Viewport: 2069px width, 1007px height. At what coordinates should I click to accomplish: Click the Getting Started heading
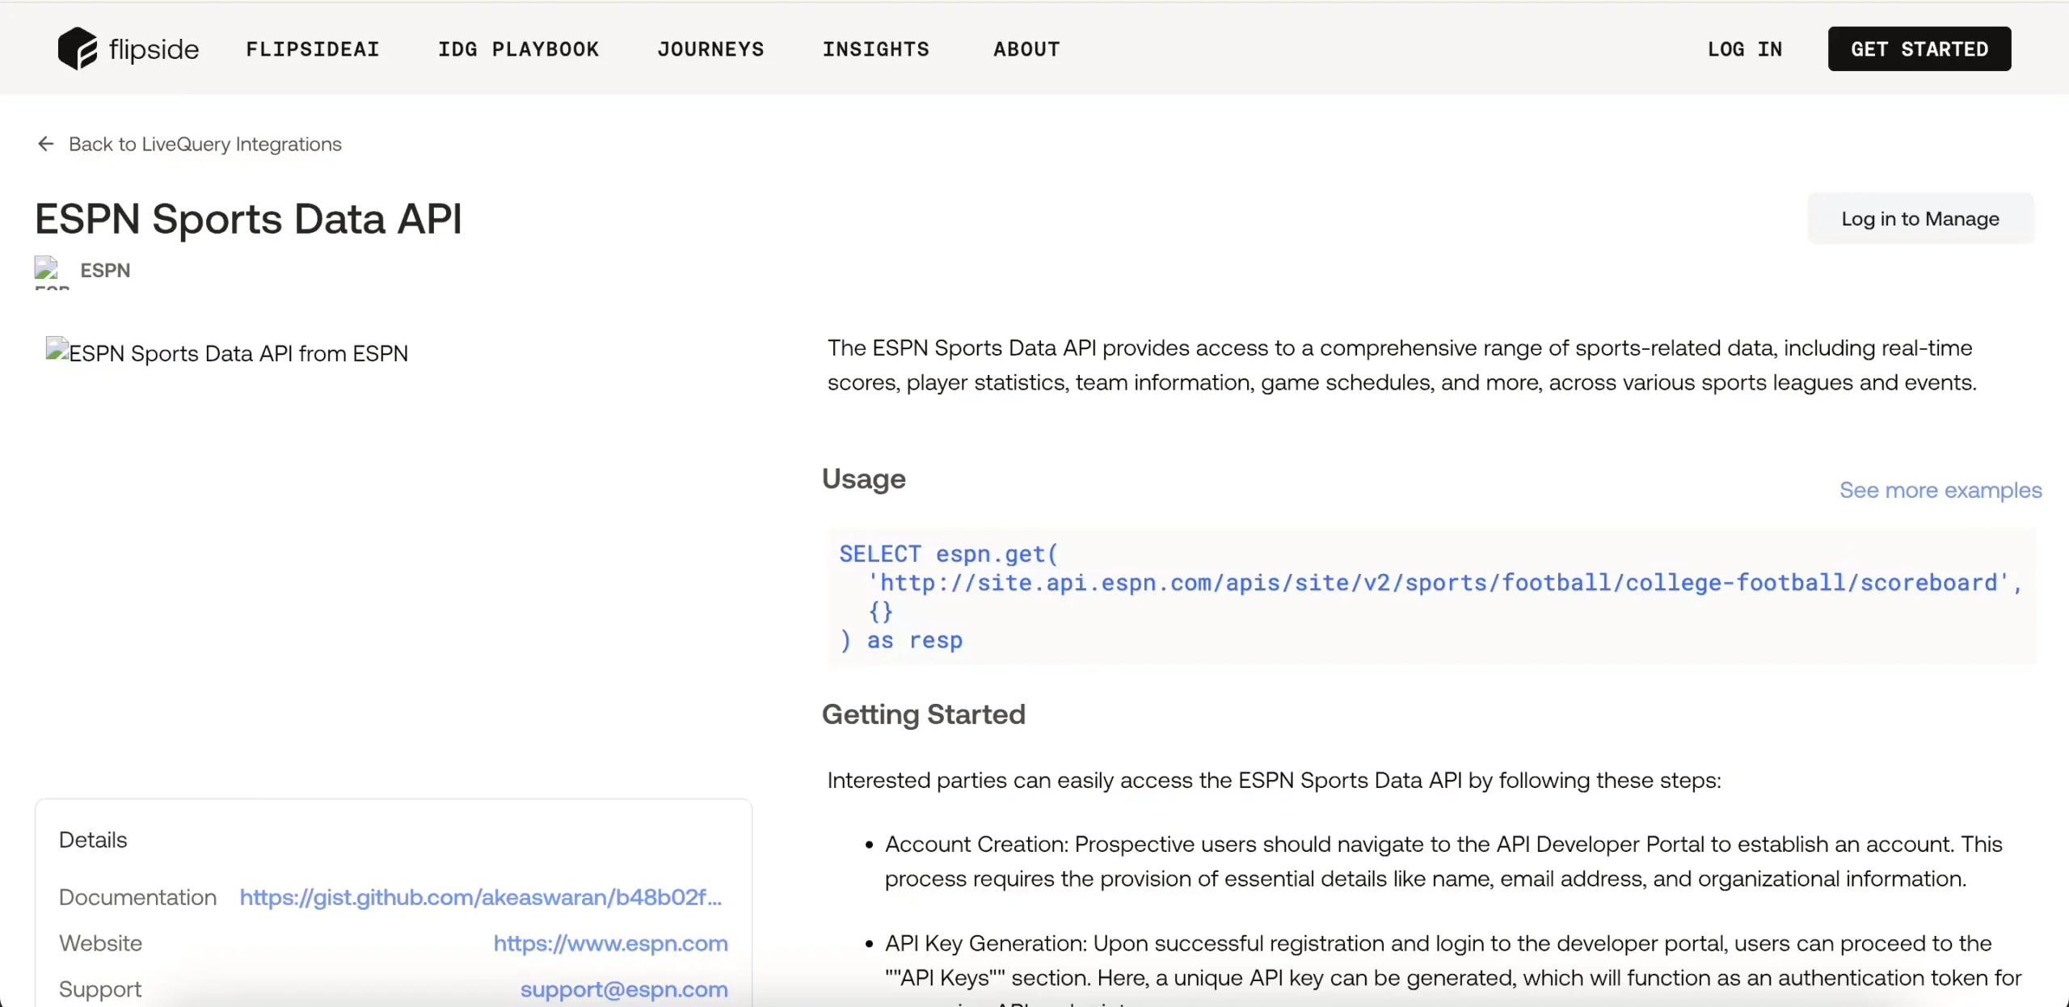tap(924, 714)
